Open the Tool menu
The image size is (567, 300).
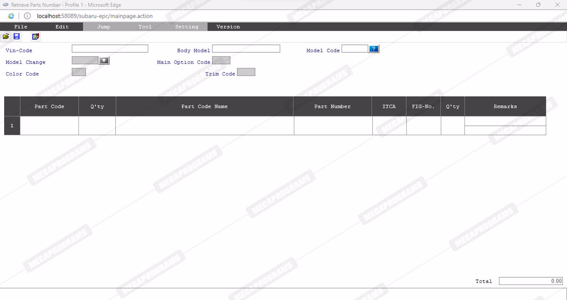click(145, 27)
